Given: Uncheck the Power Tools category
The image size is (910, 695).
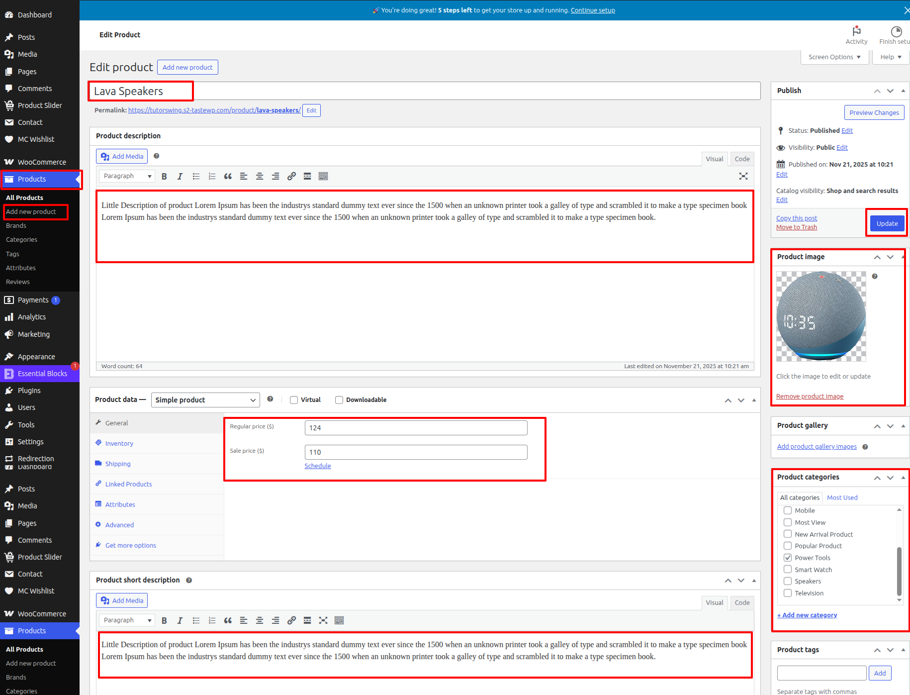Looking at the screenshot, I should point(788,558).
